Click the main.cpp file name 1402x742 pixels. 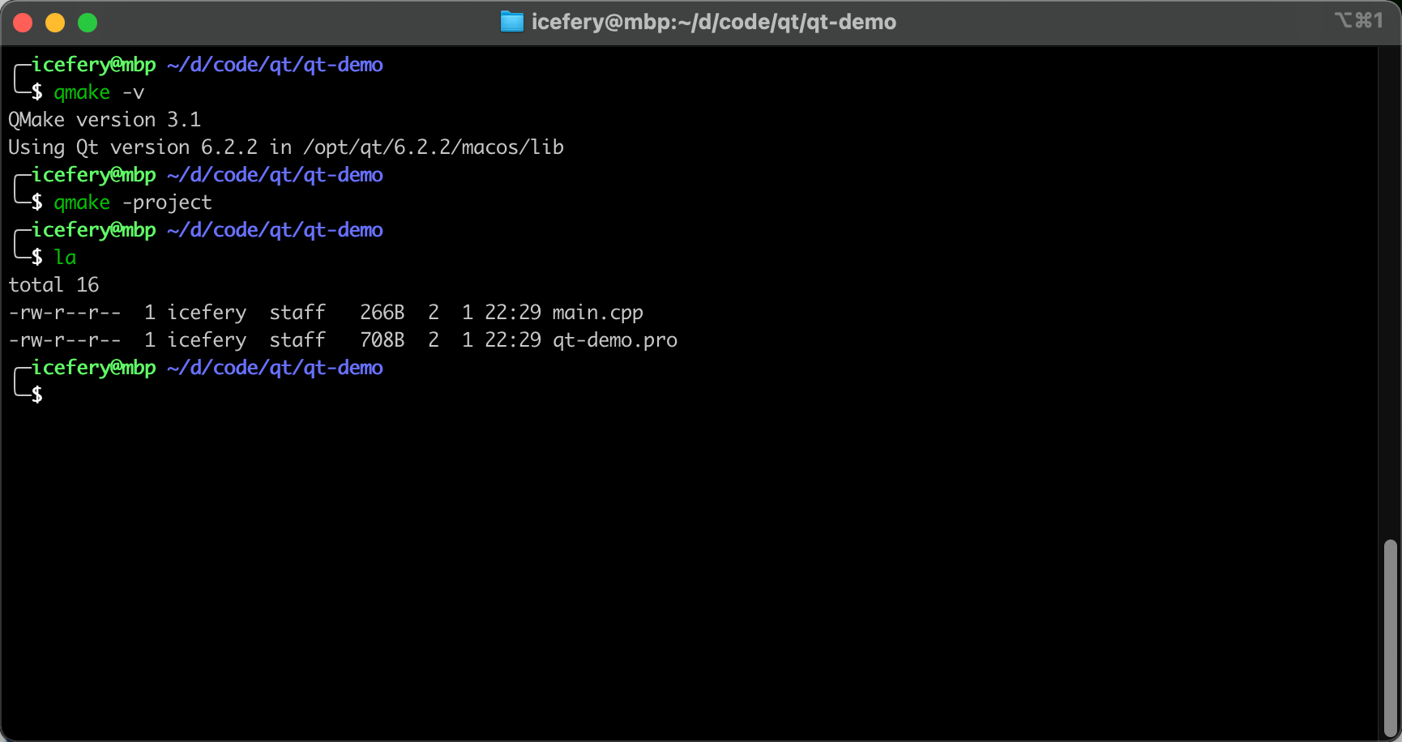coord(598,313)
